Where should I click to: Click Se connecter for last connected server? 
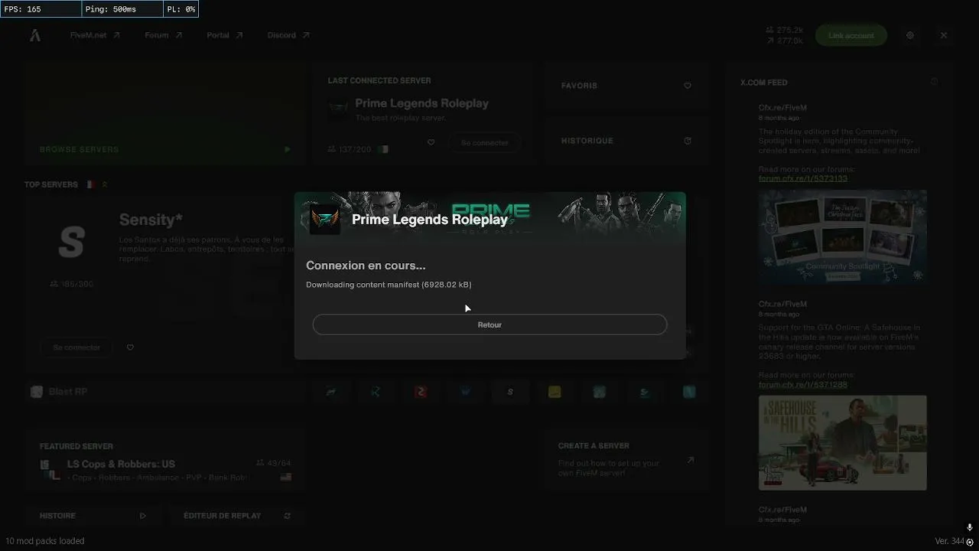[484, 142]
